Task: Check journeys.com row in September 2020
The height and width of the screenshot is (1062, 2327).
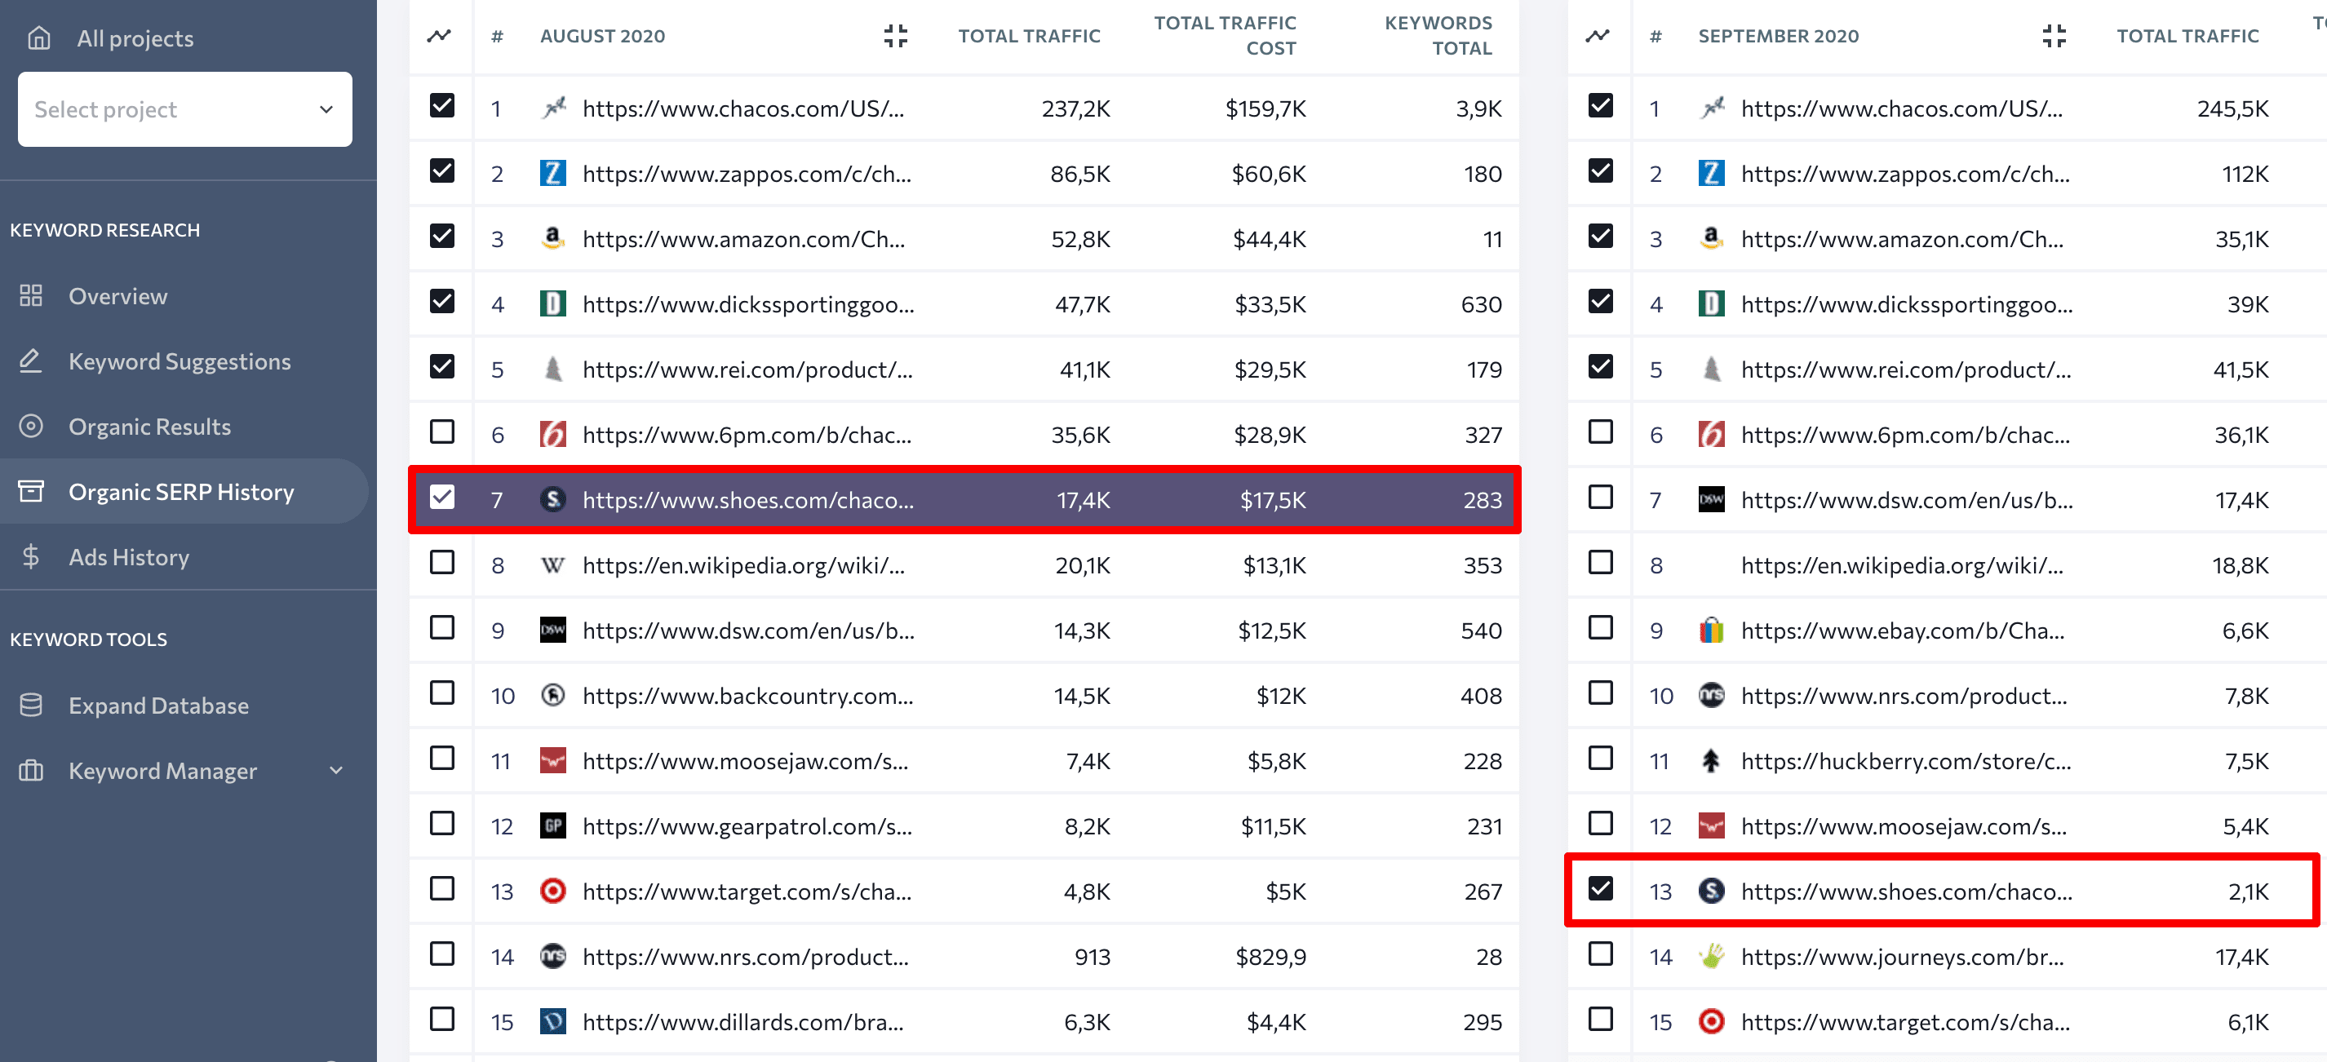Action: coord(1600,954)
